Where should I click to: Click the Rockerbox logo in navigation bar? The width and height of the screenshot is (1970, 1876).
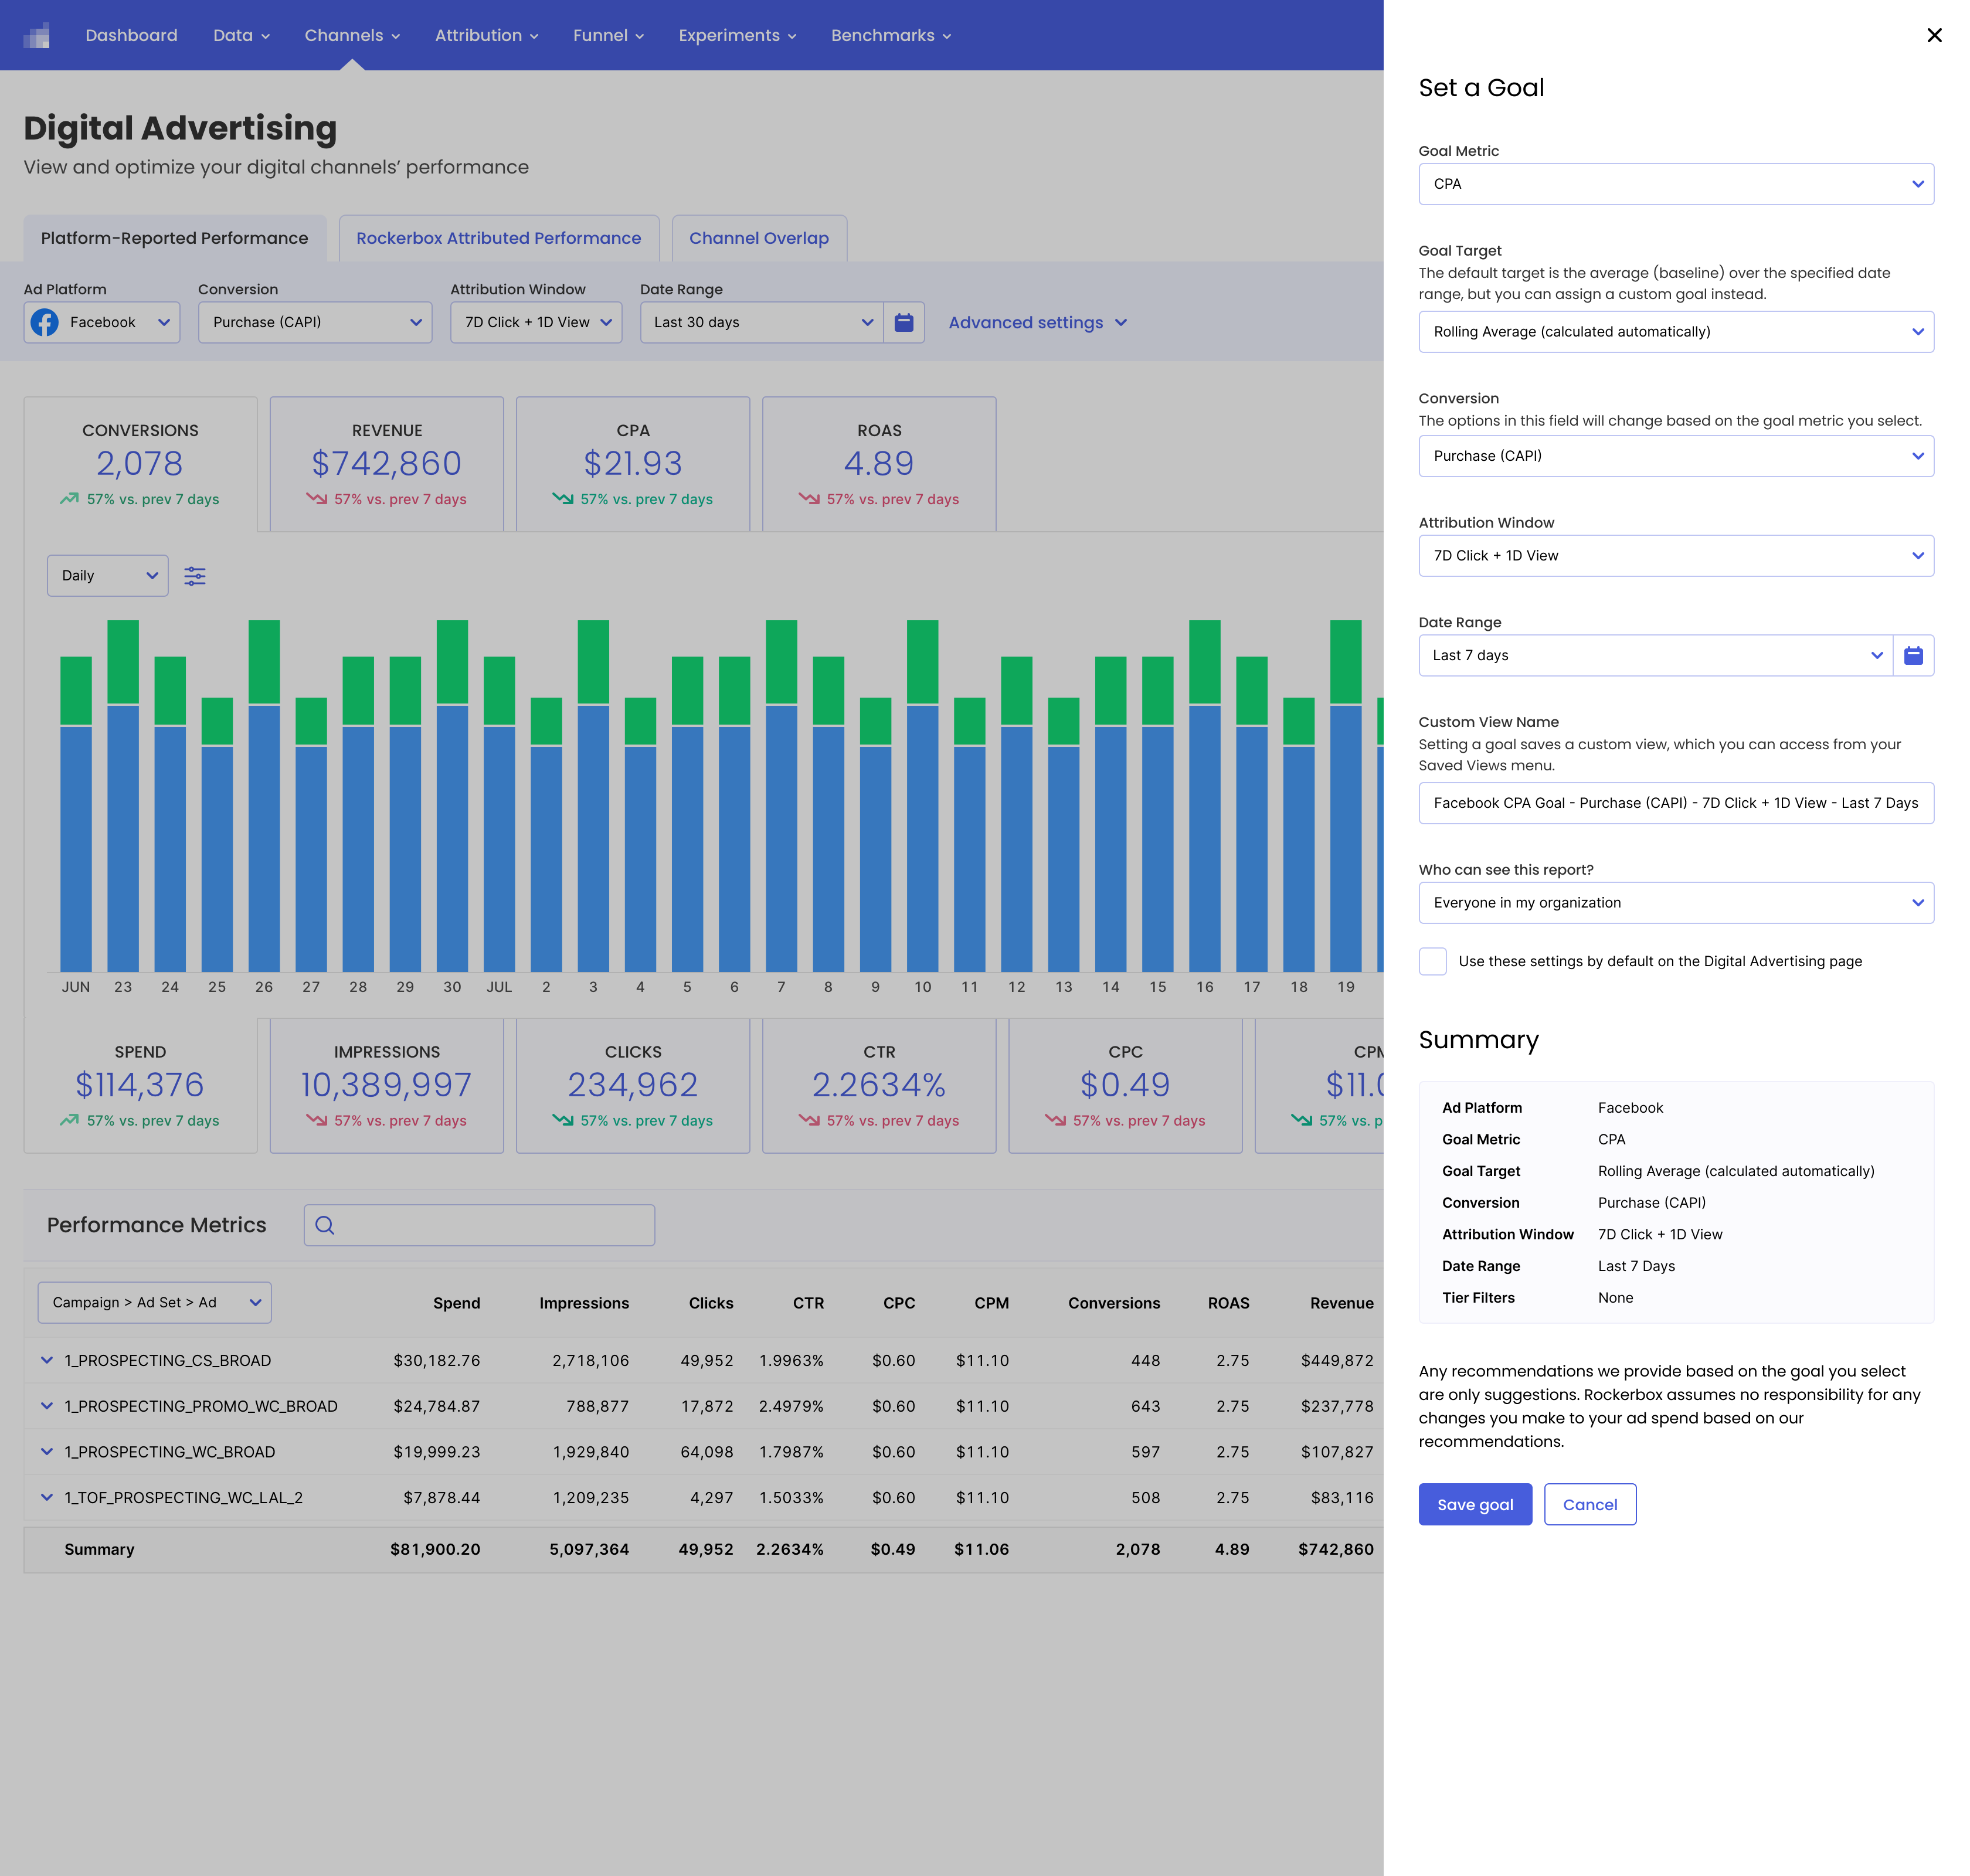[x=37, y=36]
